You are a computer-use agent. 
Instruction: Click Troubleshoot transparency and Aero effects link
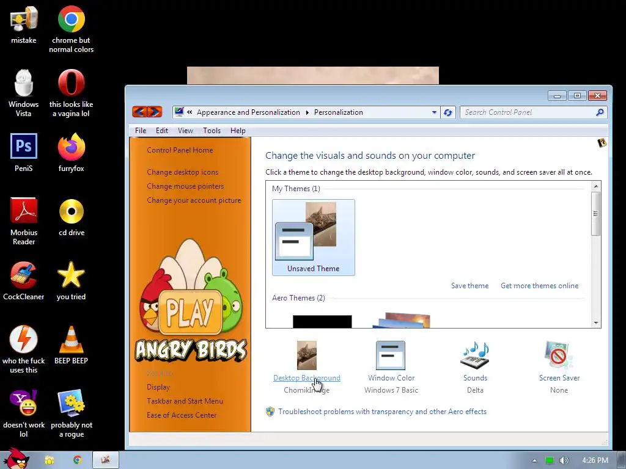(382, 411)
